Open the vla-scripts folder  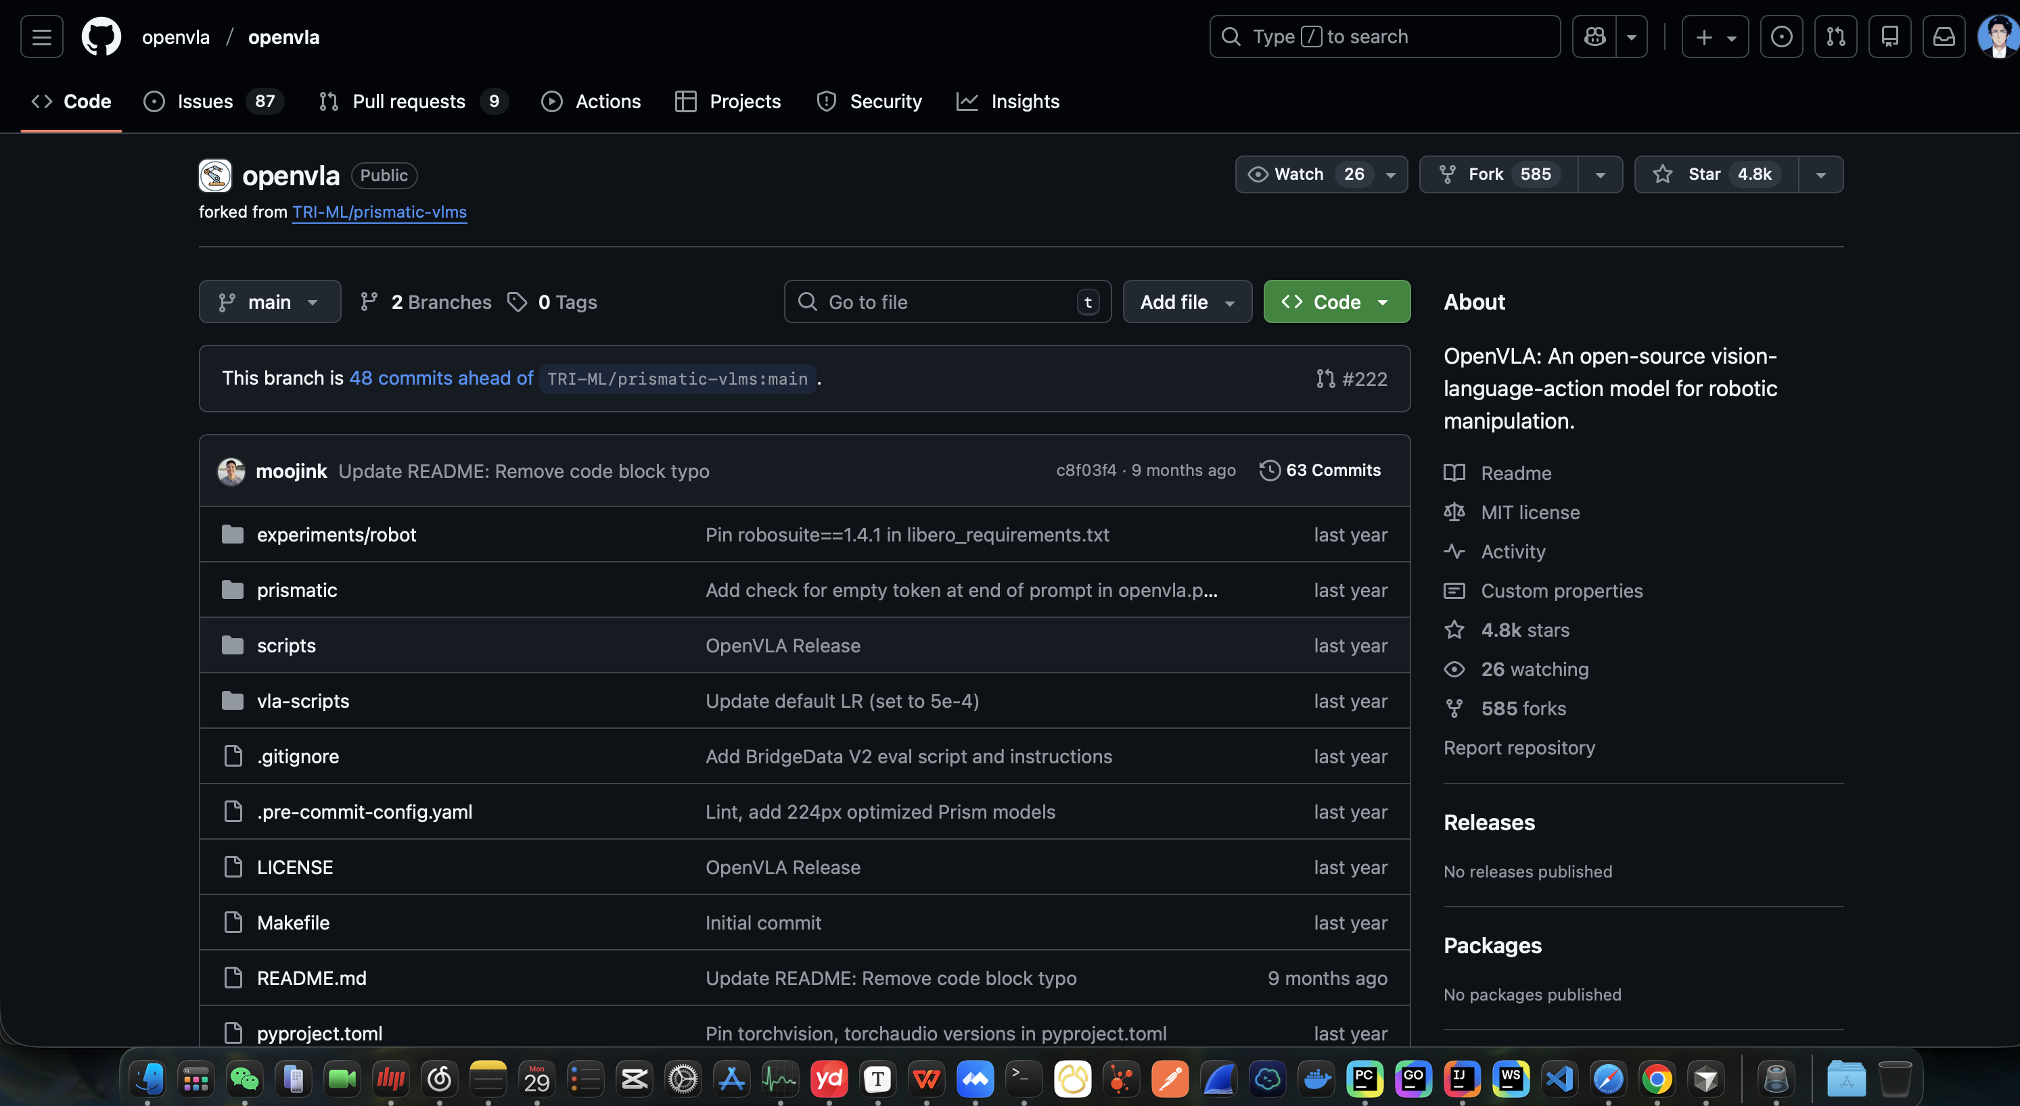pyautogui.click(x=302, y=701)
